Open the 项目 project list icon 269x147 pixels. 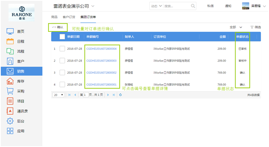point(10,101)
